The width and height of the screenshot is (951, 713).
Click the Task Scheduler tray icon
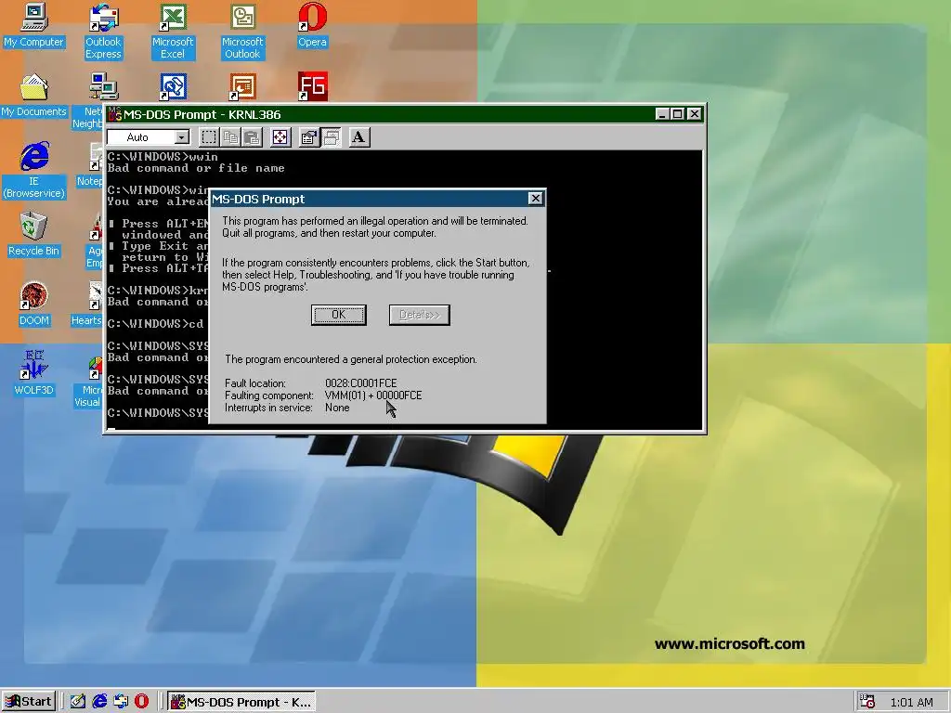[x=867, y=702]
